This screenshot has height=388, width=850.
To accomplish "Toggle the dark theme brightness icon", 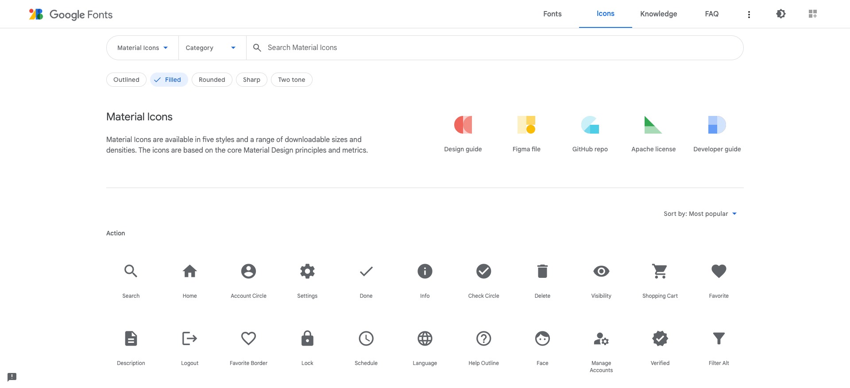I will point(781,14).
